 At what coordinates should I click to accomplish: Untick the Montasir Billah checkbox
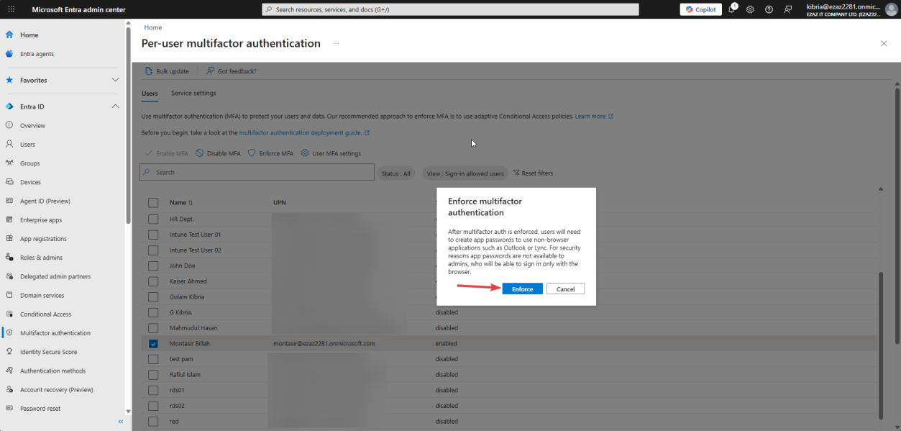(153, 344)
